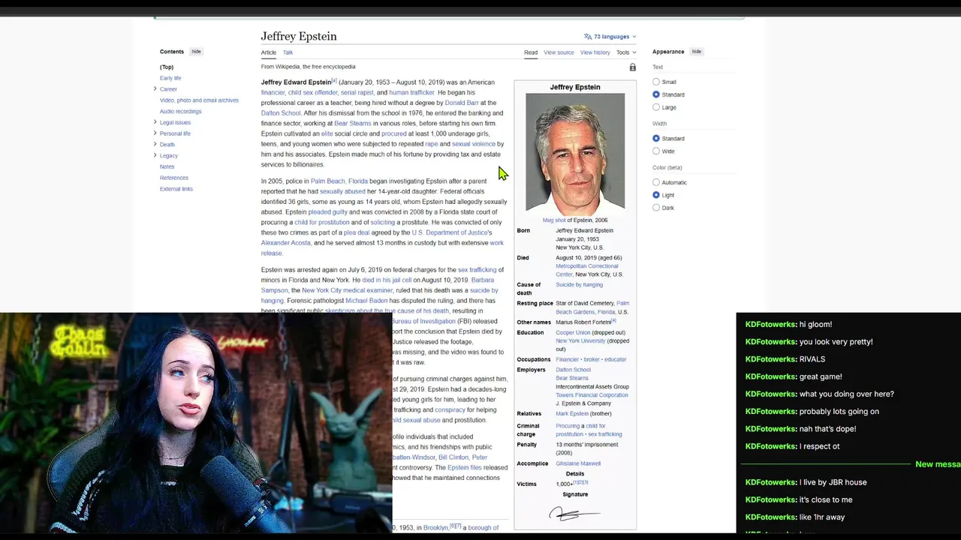Jump to Audio recordings section

tap(181, 111)
